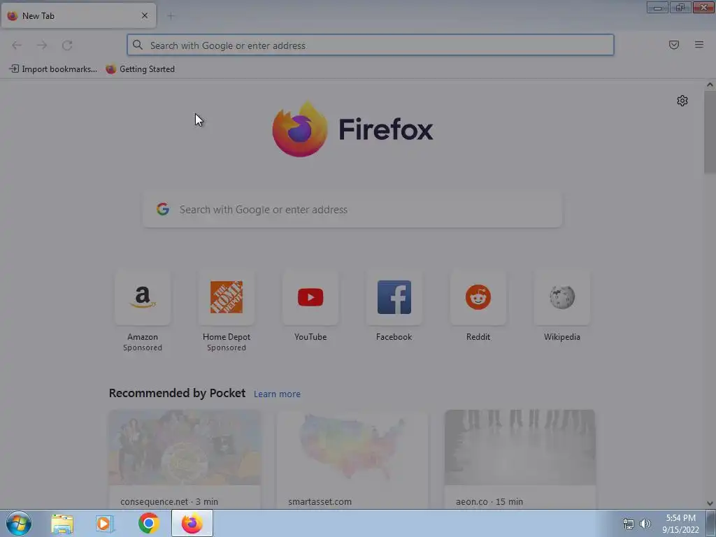Screen dimensions: 716x537
Task: Click the Recommended by Pocket heading
Action: coord(177,393)
